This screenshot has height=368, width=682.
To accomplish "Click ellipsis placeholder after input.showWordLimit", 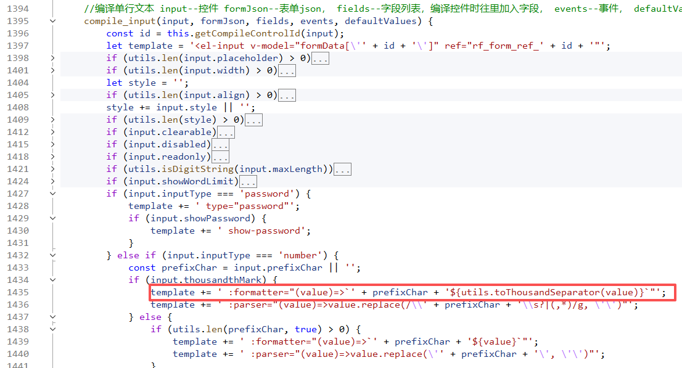I will click(x=248, y=182).
